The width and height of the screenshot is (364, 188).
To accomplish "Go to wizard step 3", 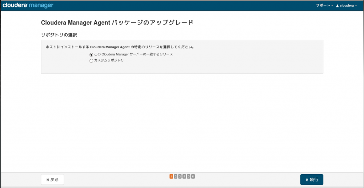I will tap(180, 177).
